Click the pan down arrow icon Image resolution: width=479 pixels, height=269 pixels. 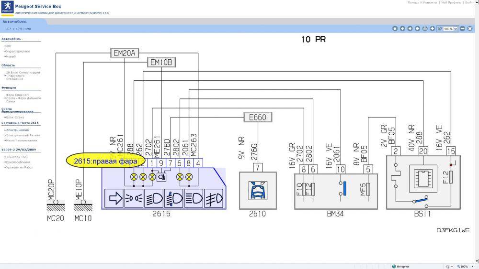(402, 29)
